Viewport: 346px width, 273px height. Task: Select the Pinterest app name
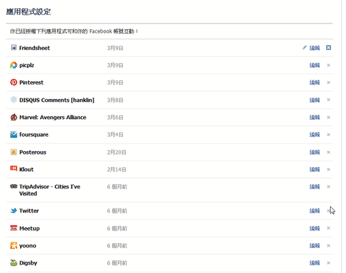click(31, 82)
